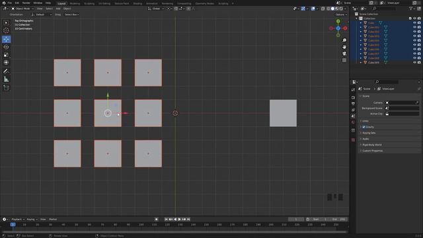Viewport: 423px width, 238px height.
Task: Click the green Y axis on navigation gizmo
Action: tap(338, 21)
